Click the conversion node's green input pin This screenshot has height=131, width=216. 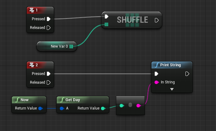[122, 106]
